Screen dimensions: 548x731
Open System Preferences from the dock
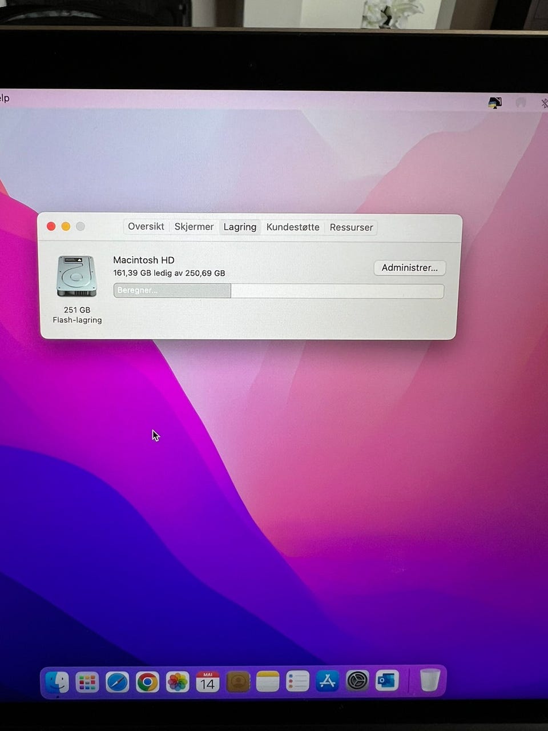point(357,681)
